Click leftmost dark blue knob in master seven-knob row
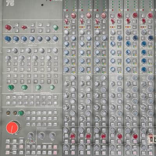 click(x=8, y=39)
